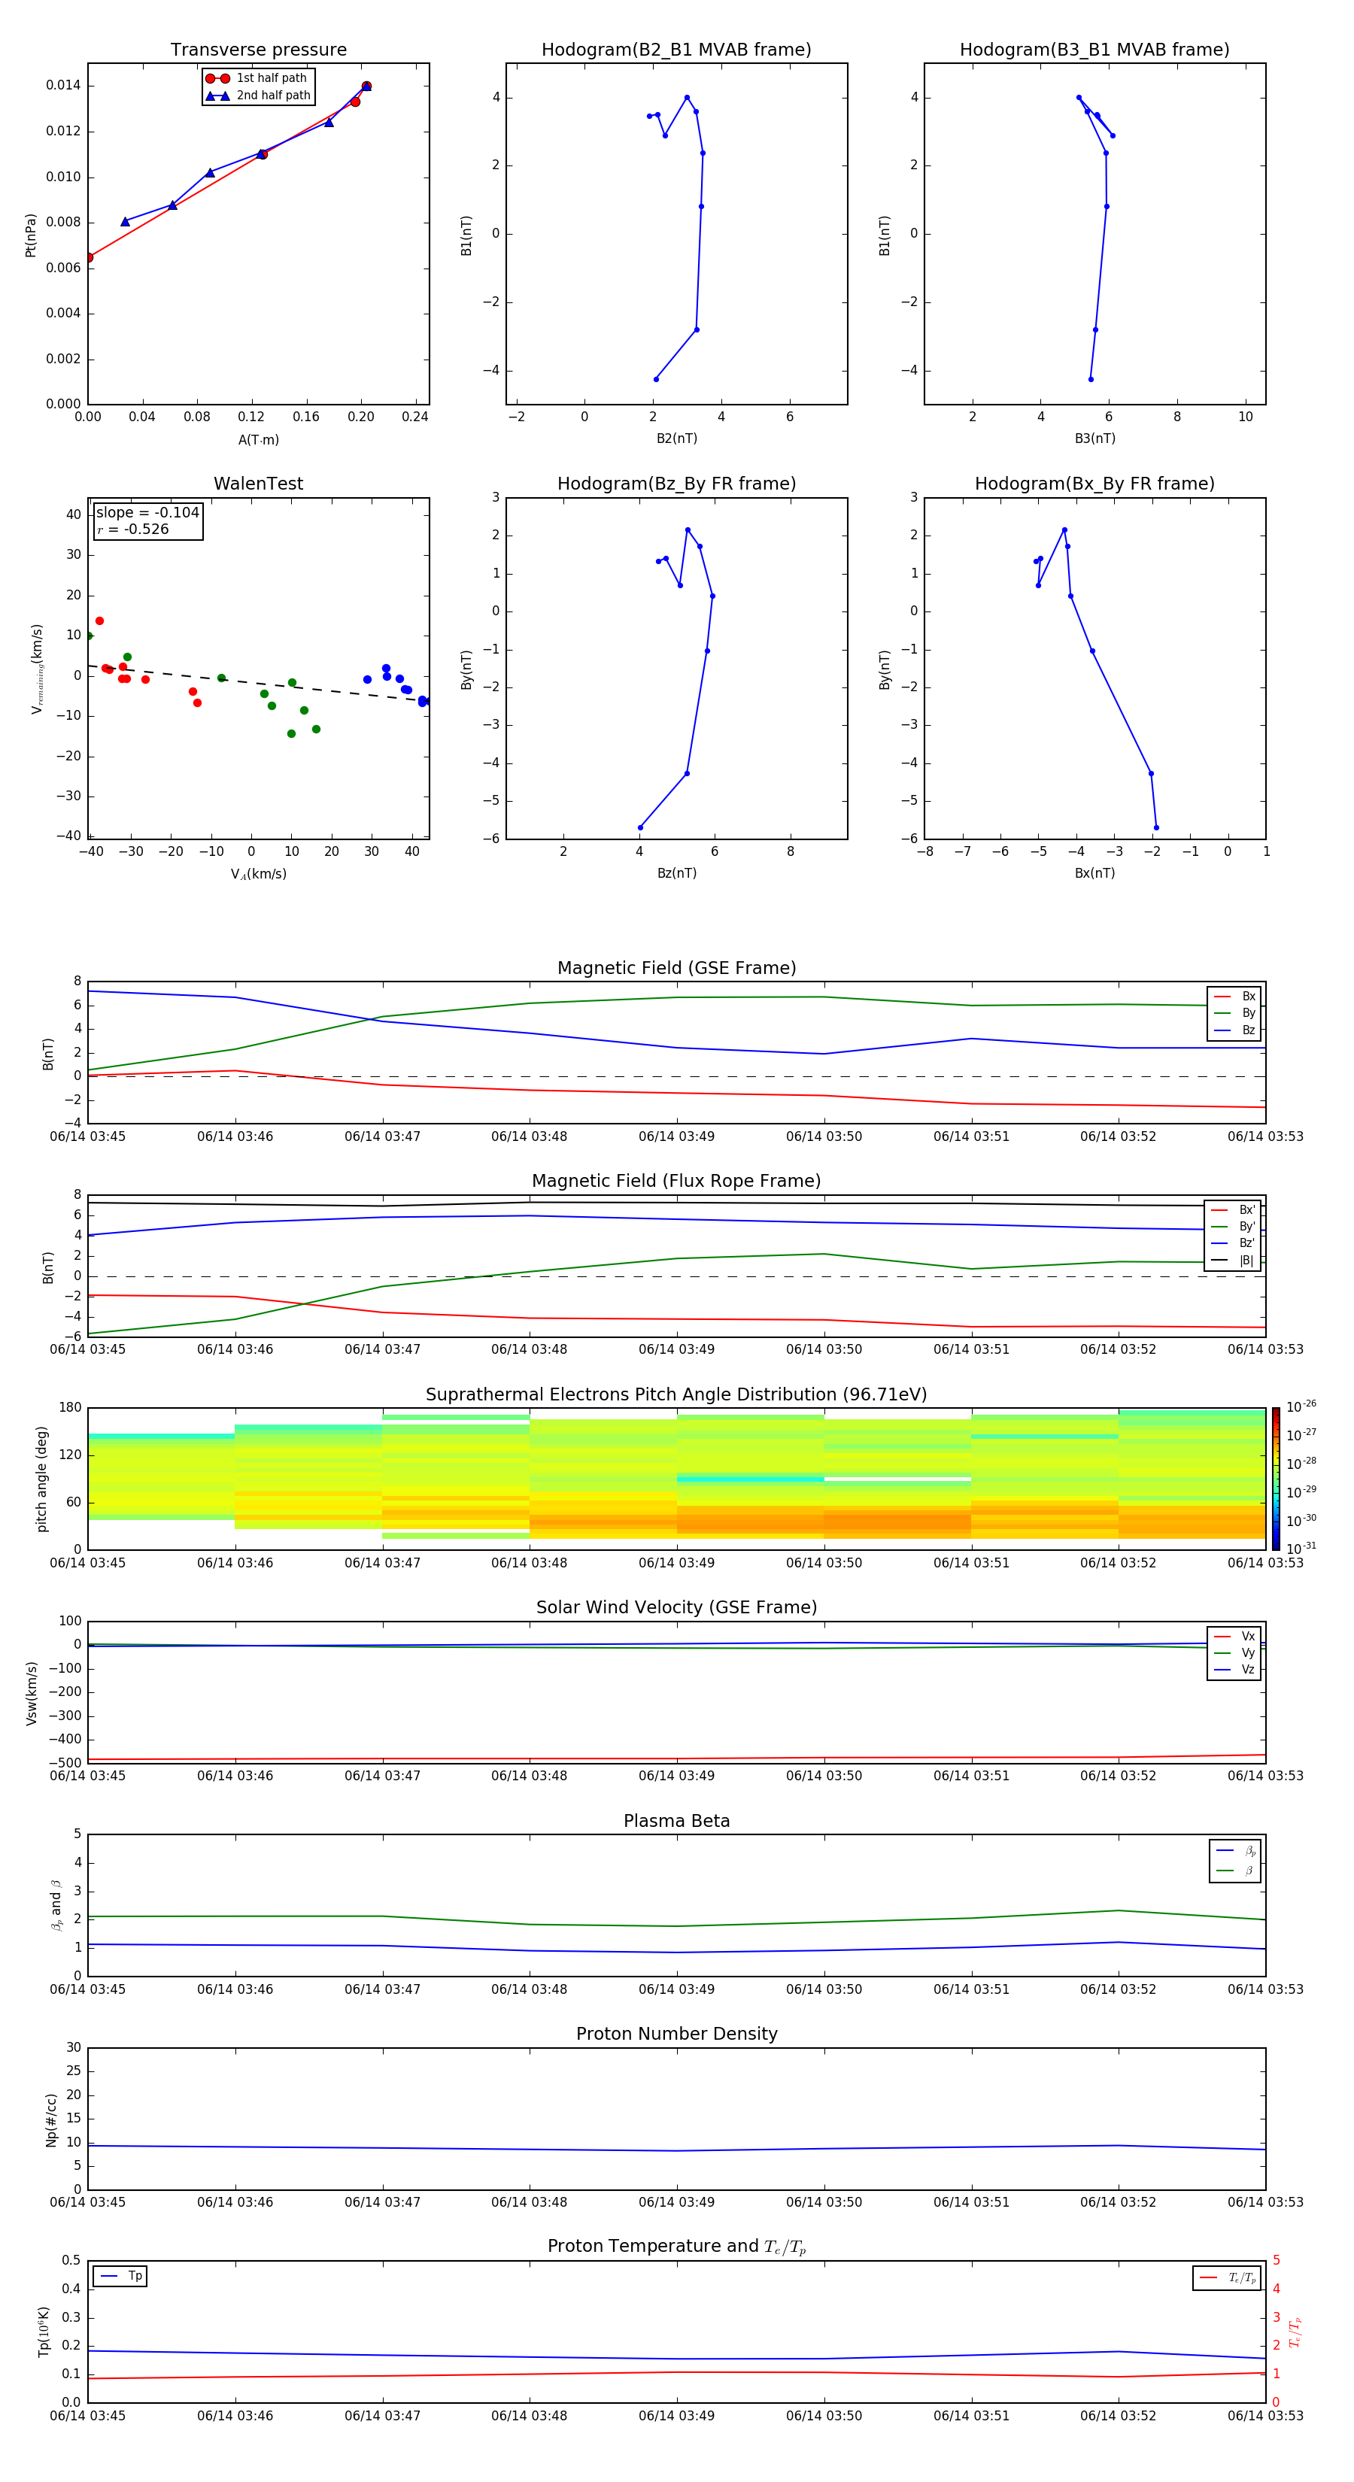Click the Plasma Beta legend box
1354x2482 pixels.
point(1234,1861)
